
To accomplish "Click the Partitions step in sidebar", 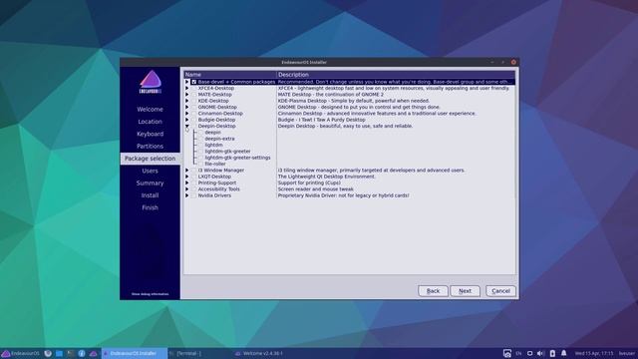I will tap(150, 146).
